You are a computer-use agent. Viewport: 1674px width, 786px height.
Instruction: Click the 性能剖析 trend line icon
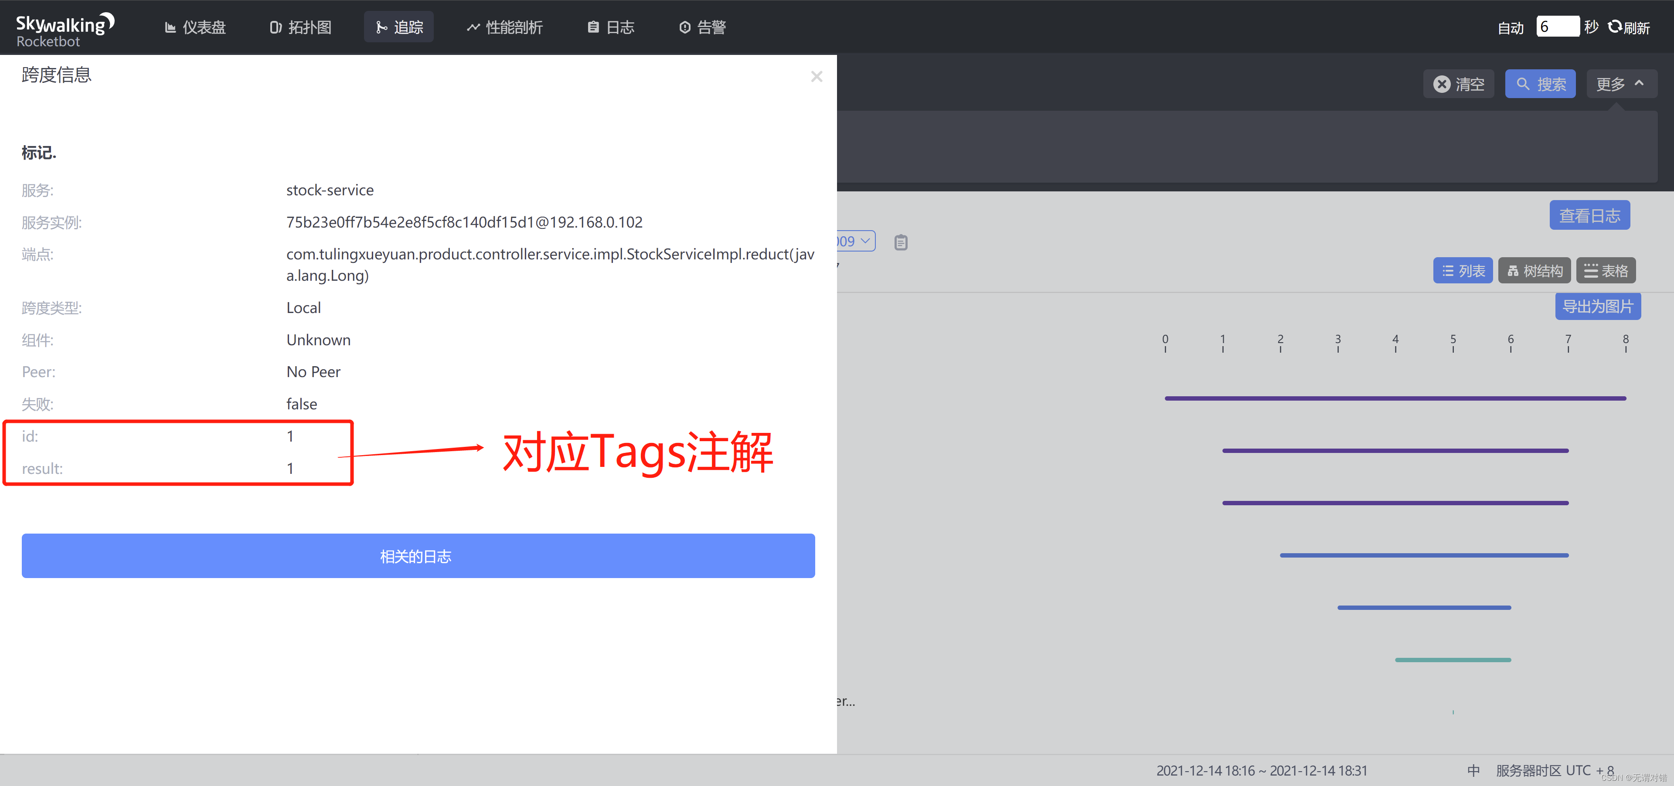473,27
